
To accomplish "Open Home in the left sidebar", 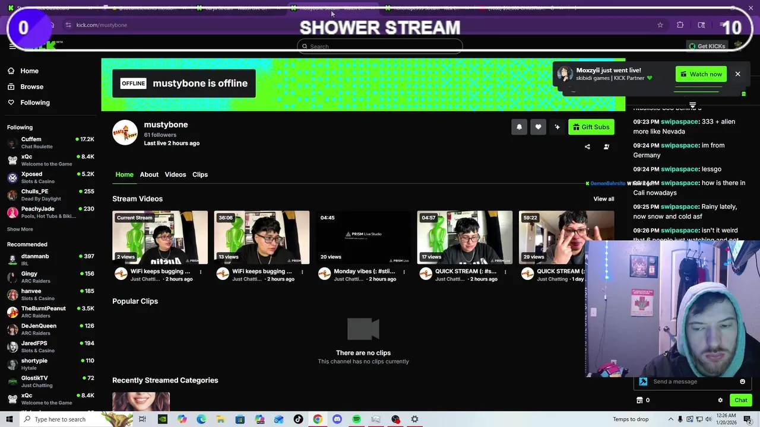I will [x=29, y=71].
